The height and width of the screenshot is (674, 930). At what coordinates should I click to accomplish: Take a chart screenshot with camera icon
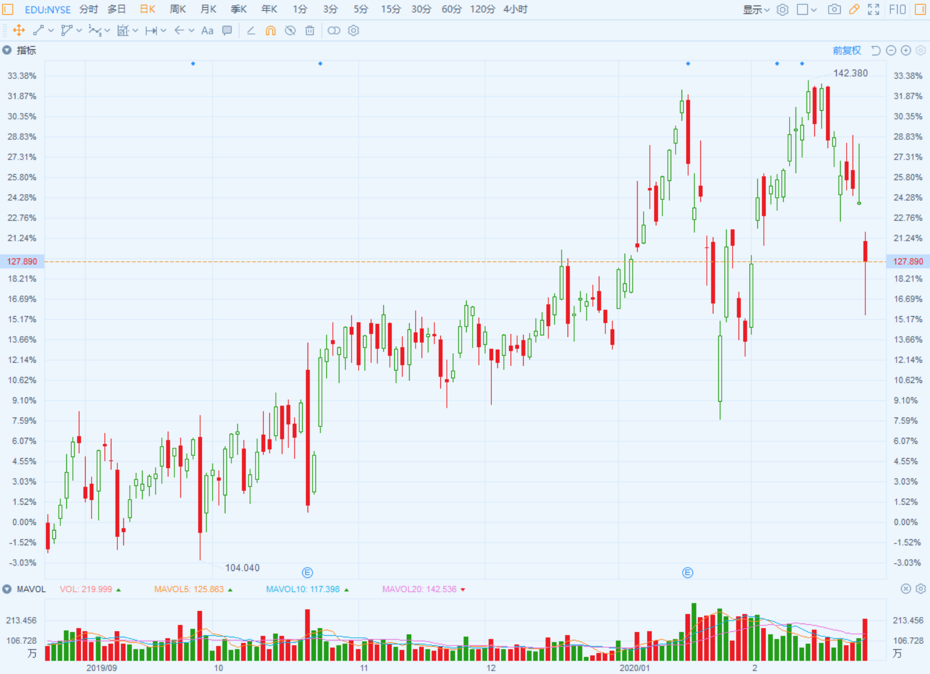[834, 9]
